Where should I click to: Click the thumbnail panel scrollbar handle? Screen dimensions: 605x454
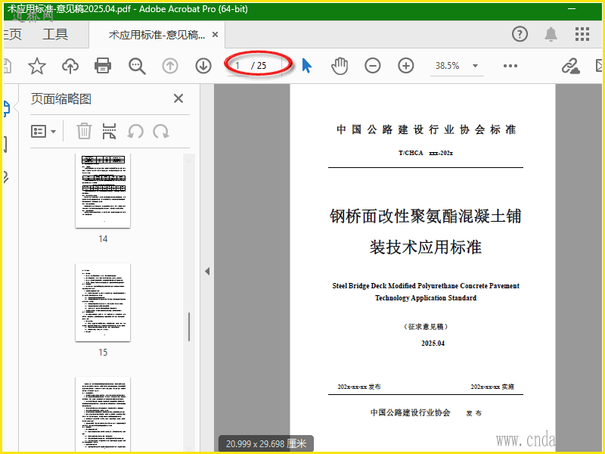coord(189,327)
